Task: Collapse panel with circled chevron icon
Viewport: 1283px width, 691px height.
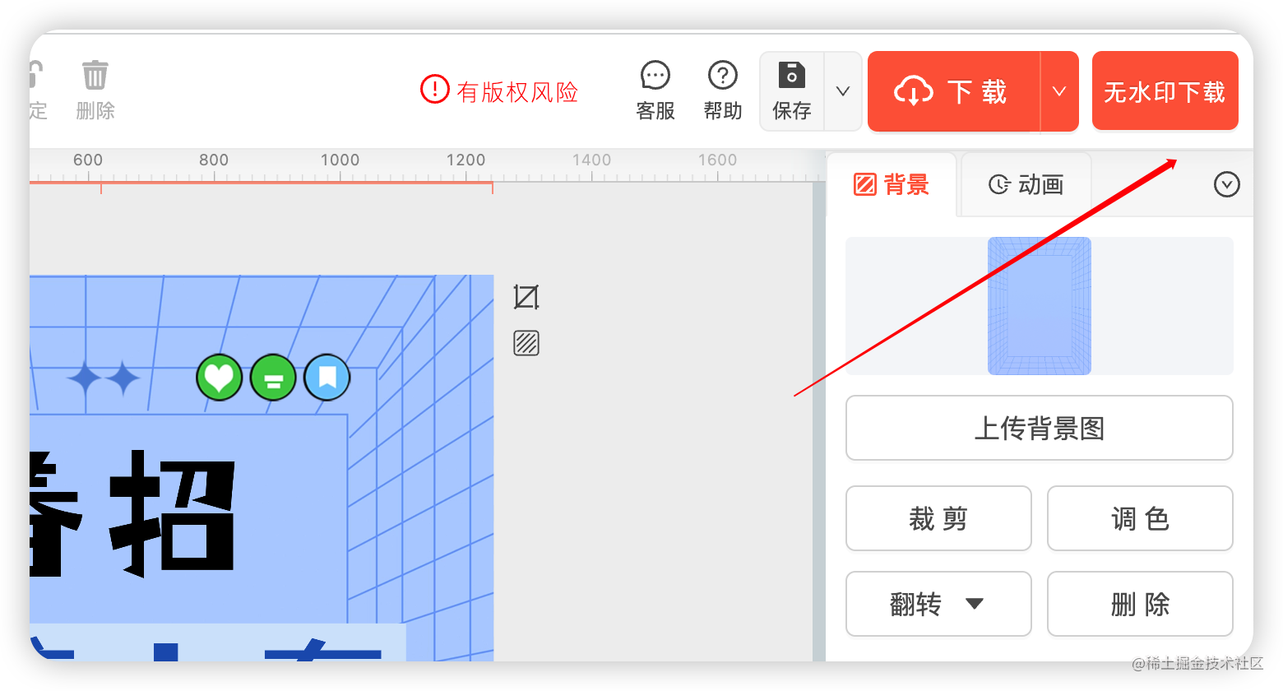Action: point(1226,184)
